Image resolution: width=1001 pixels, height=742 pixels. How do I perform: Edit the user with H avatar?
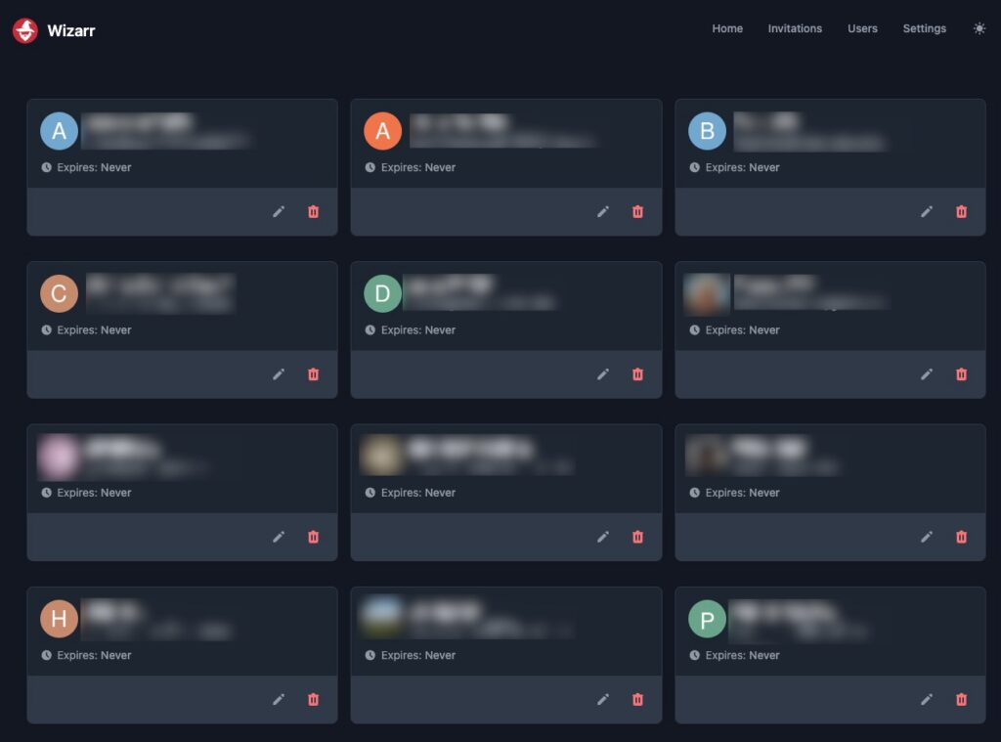click(x=279, y=699)
